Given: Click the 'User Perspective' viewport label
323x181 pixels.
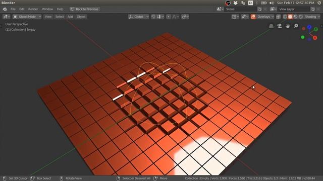Looking at the screenshot, I should (x=17, y=24).
